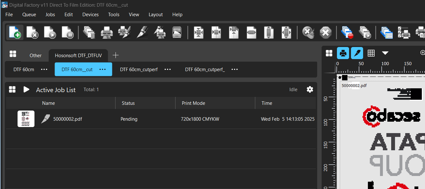Open the archive cabinet icon in toolbar

point(176,32)
